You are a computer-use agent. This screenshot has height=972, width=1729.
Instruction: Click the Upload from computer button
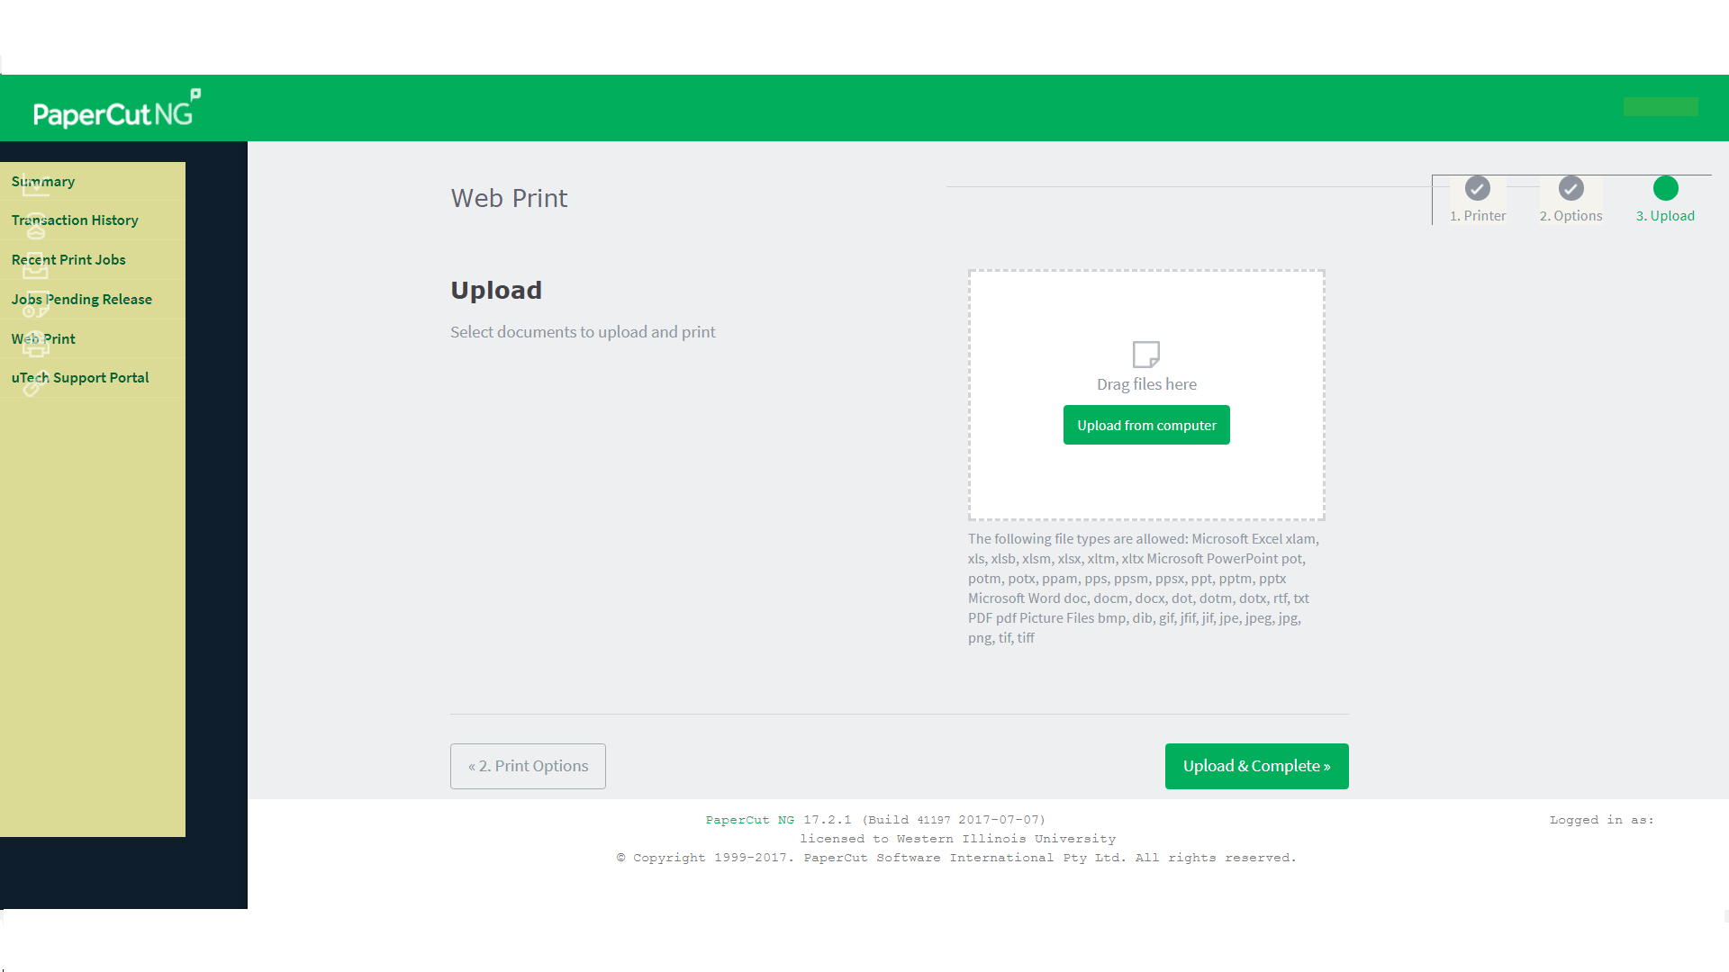(x=1146, y=425)
